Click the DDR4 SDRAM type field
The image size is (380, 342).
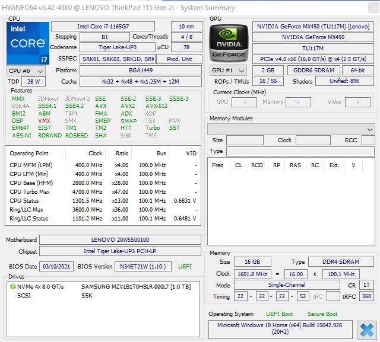[341, 262]
